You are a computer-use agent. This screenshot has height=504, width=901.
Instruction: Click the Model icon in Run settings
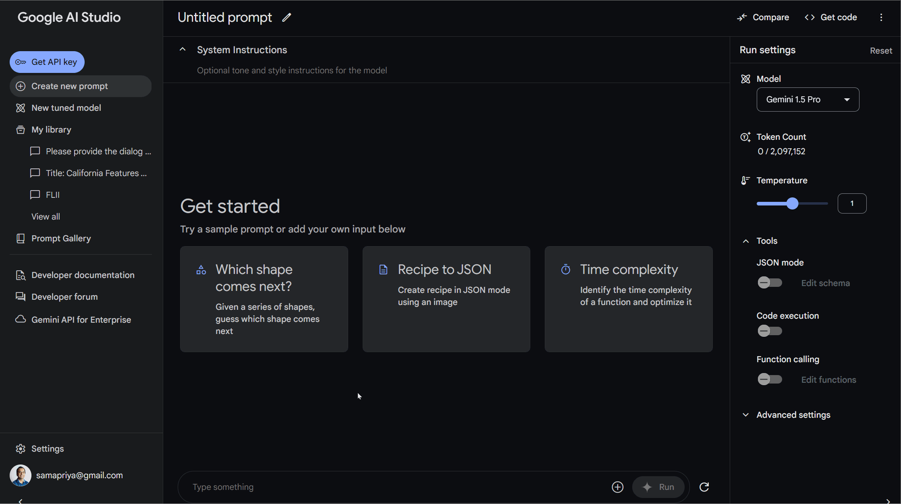pos(745,79)
